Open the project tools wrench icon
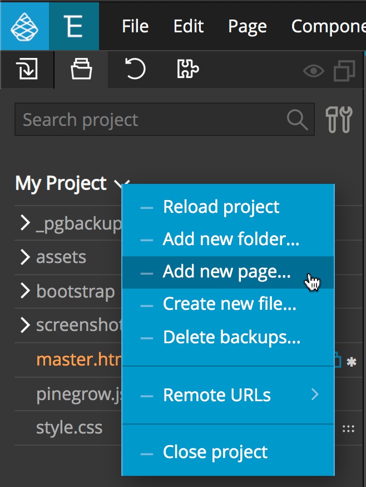This screenshot has width=366, height=487. [x=339, y=120]
